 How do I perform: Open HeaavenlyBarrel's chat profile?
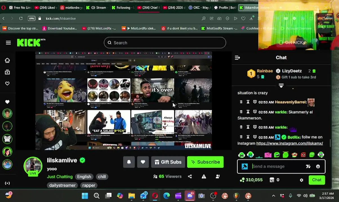(x=291, y=102)
